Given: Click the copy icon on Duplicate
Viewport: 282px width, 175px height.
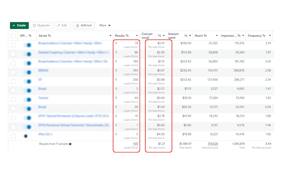Looking at the screenshot, I should coord(34,26).
